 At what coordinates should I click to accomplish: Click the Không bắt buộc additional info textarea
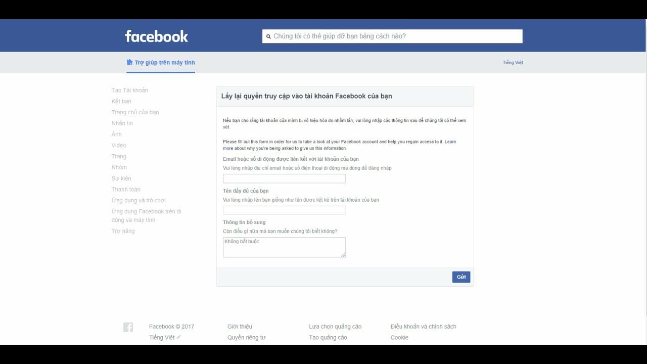click(x=284, y=247)
